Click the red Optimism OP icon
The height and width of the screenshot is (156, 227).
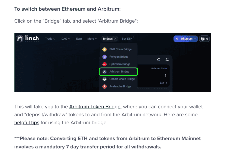click(x=104, y=64)
